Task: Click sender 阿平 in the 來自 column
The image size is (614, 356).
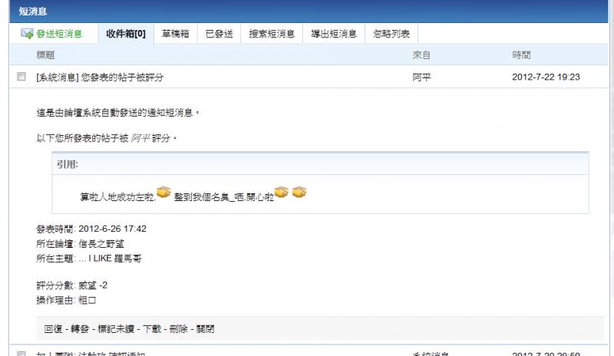Action: (x=421, y=77)
